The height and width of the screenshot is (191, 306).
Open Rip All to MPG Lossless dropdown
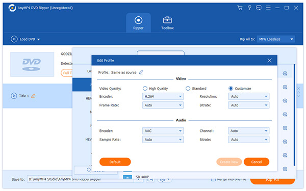pos(276,39)
